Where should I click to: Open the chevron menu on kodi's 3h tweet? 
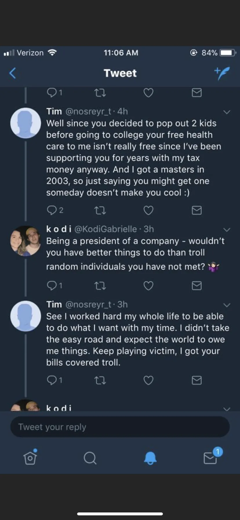(x=227, y=230)
